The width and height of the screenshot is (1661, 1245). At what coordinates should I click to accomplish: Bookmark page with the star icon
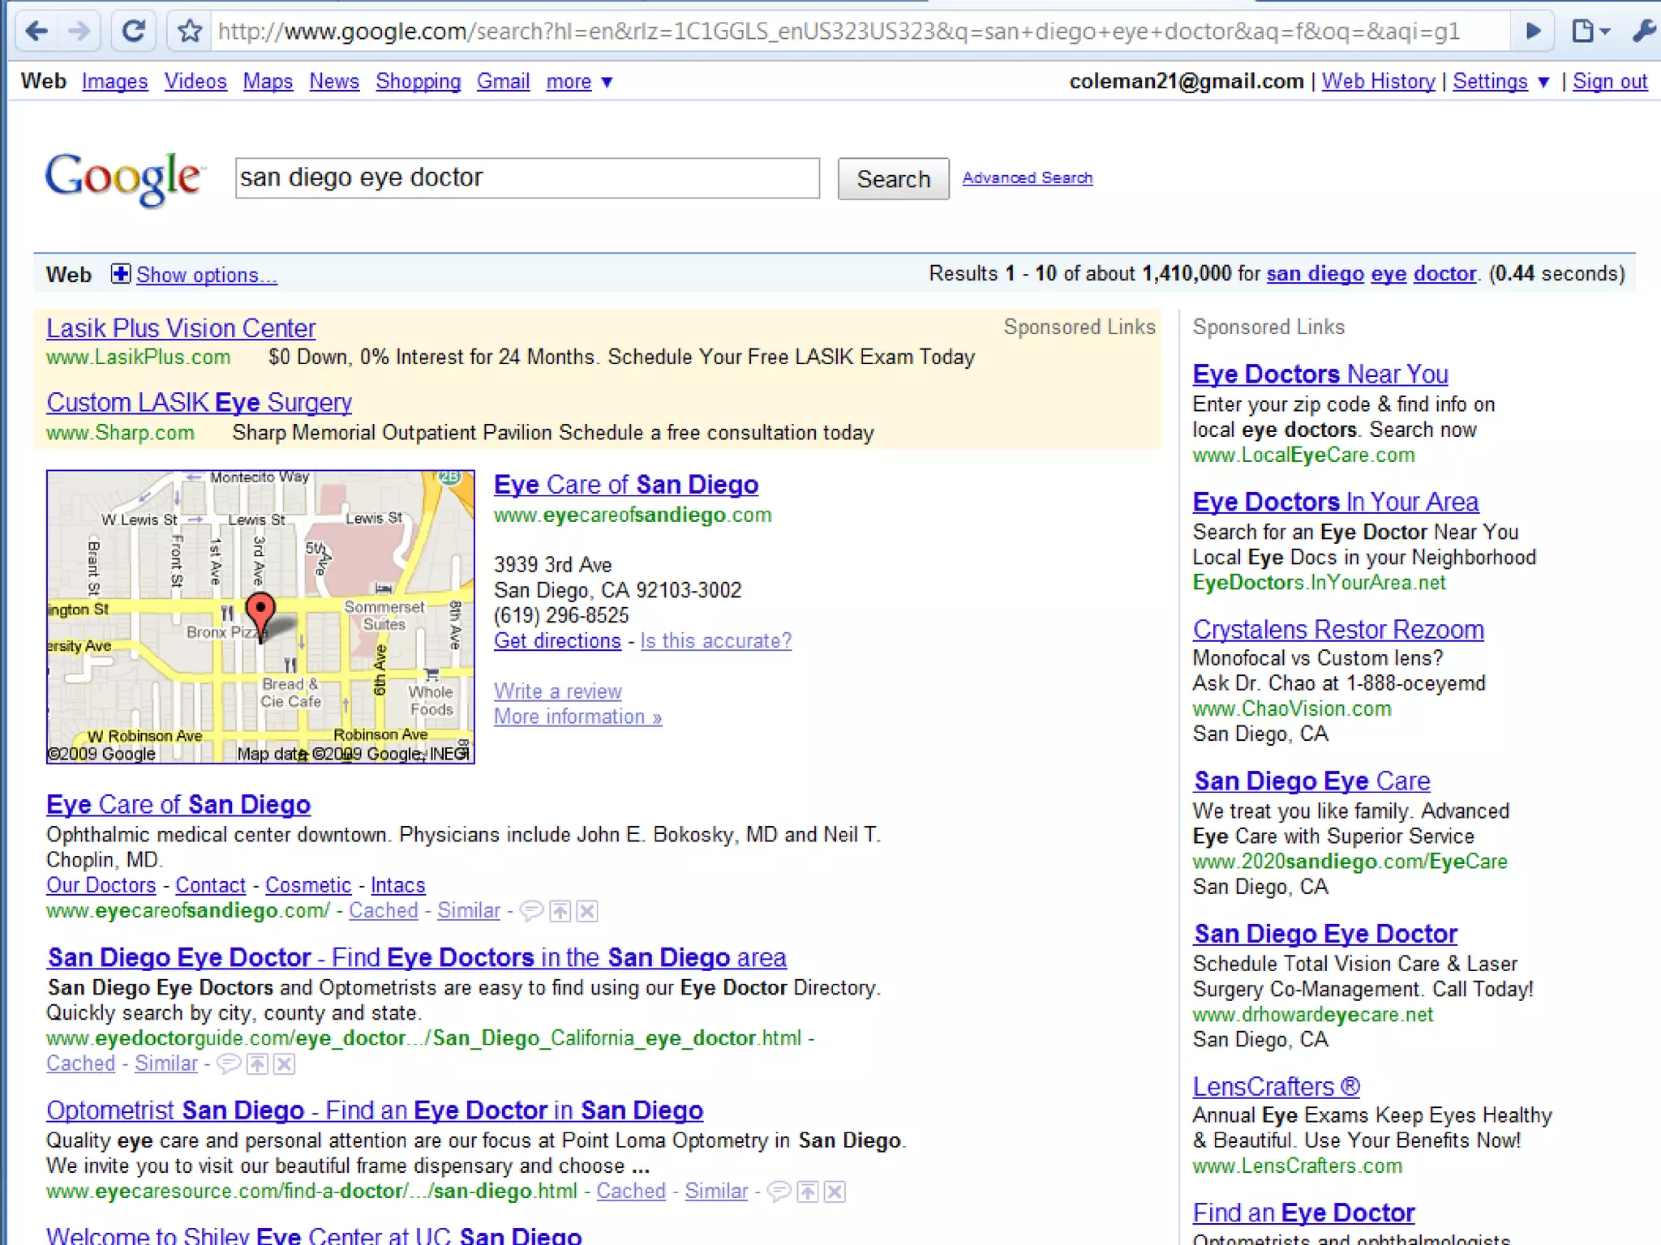pos(190,31)
